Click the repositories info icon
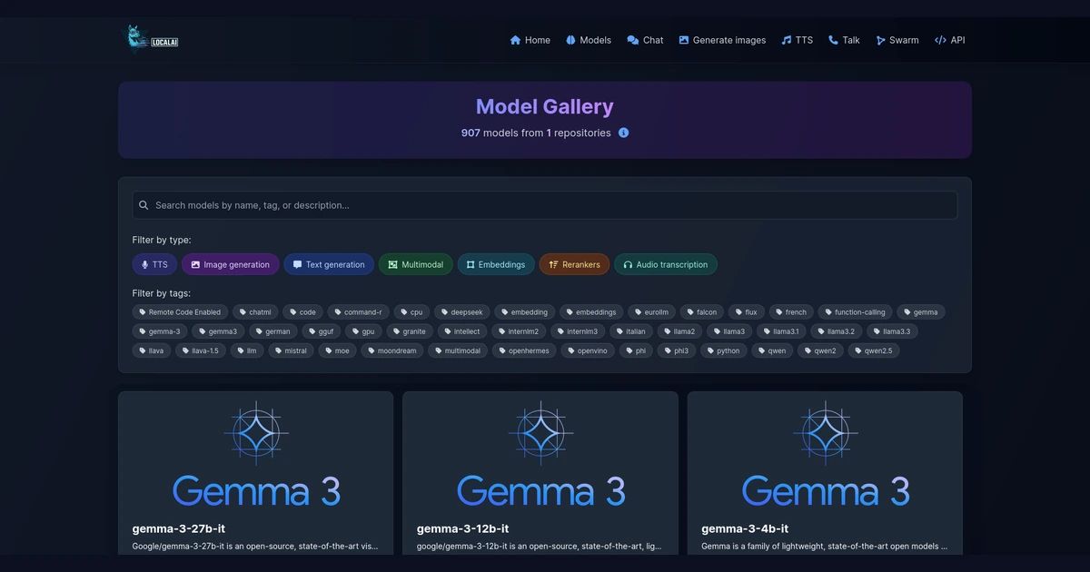The image size is (1090, 572). (624, 133)
